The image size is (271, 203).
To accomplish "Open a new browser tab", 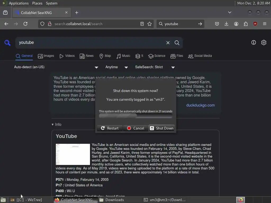I will [x=76, y=13].
